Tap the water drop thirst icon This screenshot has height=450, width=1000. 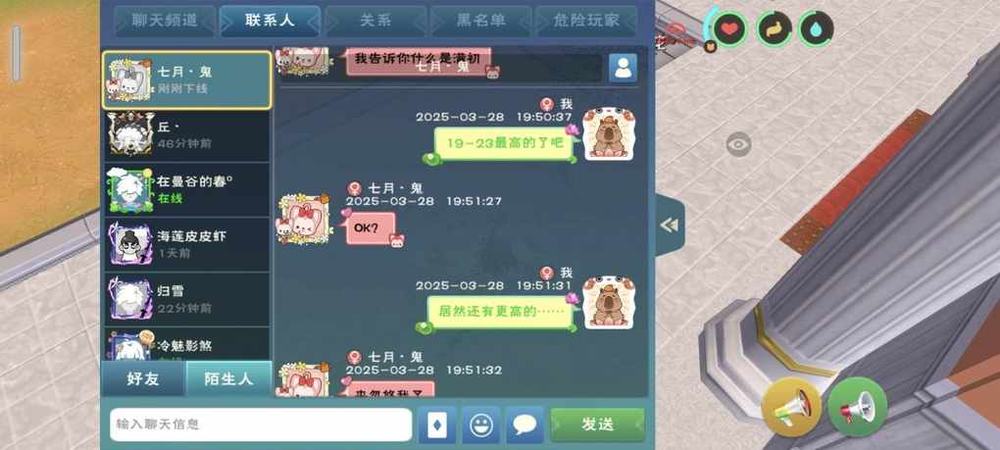click(x=817, y=28)
